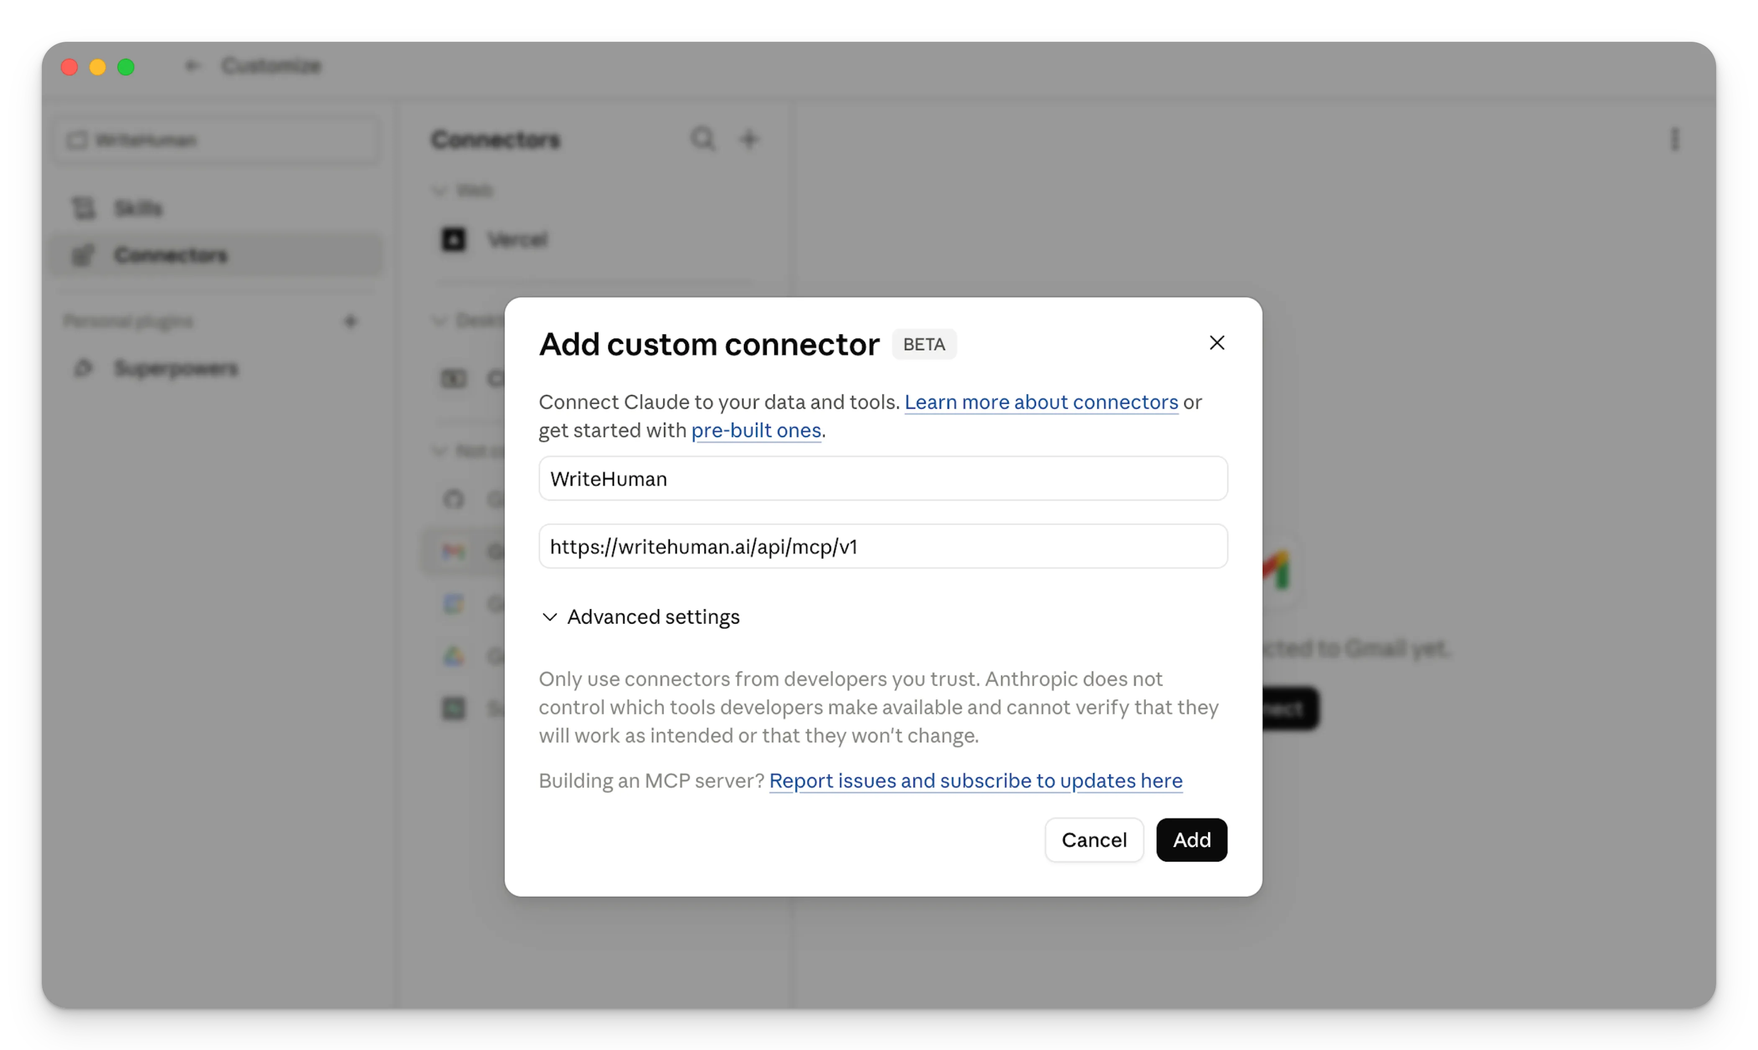
Task: Select Connectors in sidebar
Action: pos(216,255)
